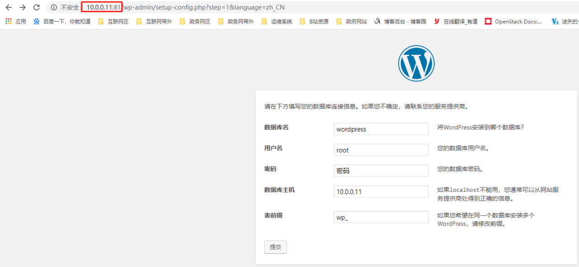Click the 密码 field label
This screenshot has width=579, height=267.
270,169
